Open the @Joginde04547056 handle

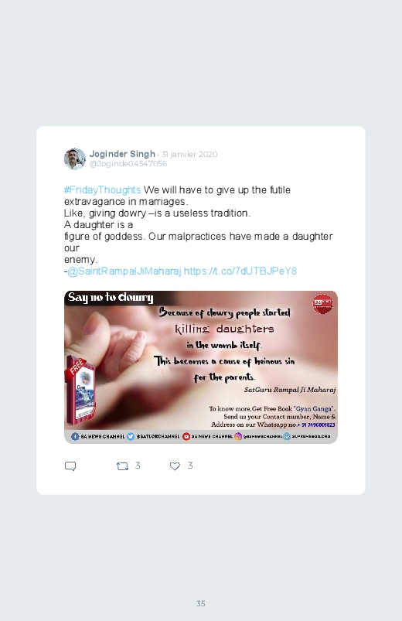tap(128, 164)
